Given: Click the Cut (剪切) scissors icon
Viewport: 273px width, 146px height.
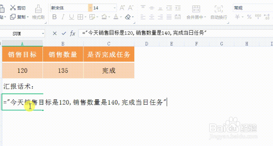Looking at the screenshot, I should [13, 8].
